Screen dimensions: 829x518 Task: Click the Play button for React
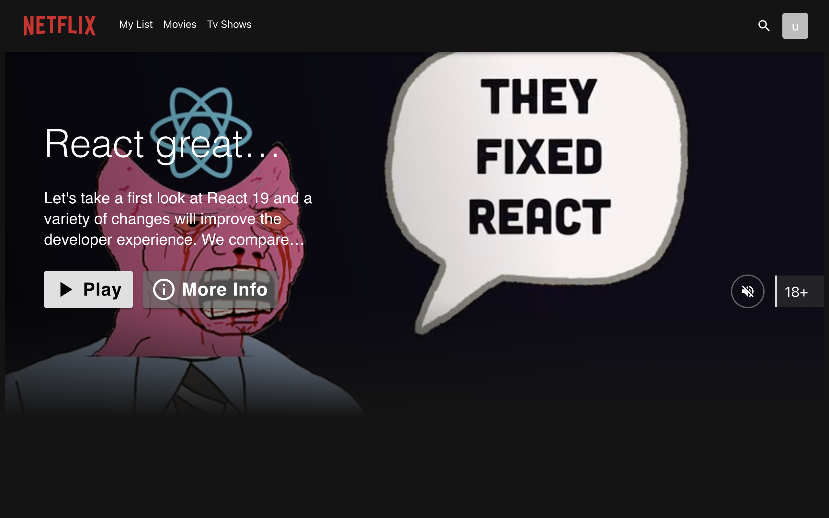click(x=88, y=289)
